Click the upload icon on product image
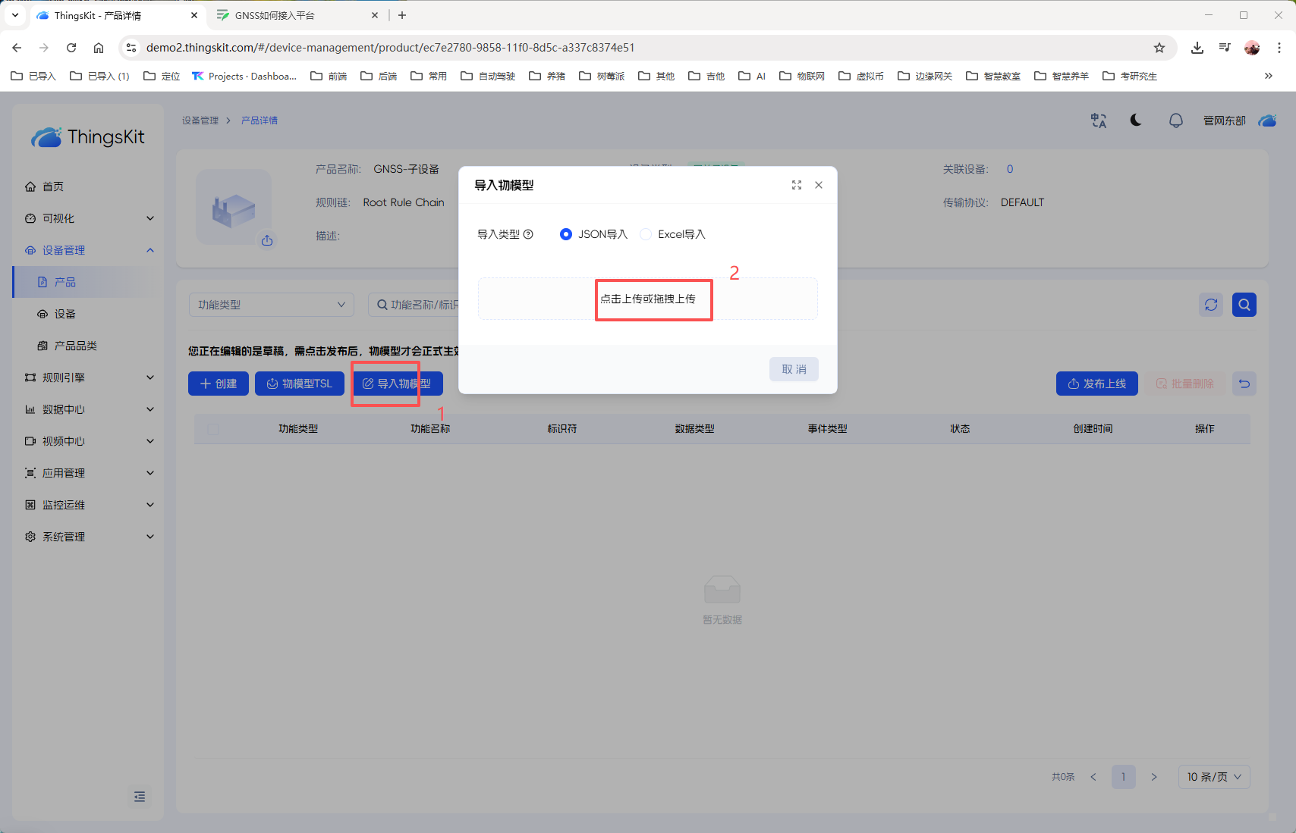This screenshot has height=833, width=1296. point(267,240)
